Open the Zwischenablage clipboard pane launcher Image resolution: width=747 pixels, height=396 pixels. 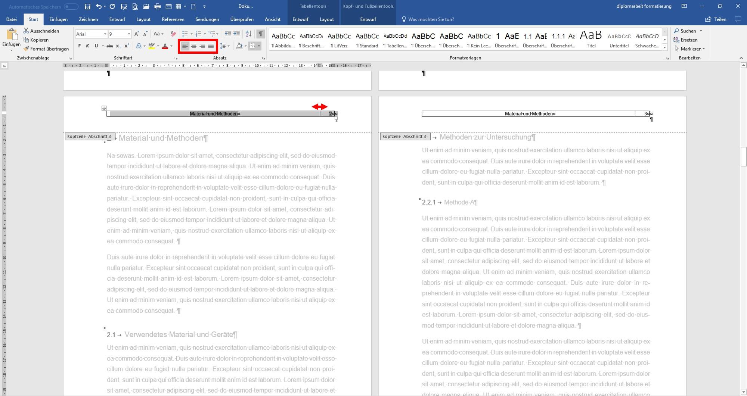click(x=70, y=58)
